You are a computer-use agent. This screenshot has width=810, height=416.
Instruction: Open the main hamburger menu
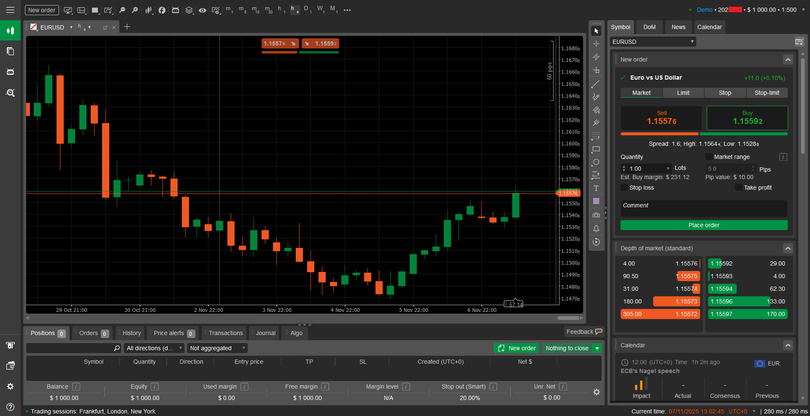click(x=10, y=10)
